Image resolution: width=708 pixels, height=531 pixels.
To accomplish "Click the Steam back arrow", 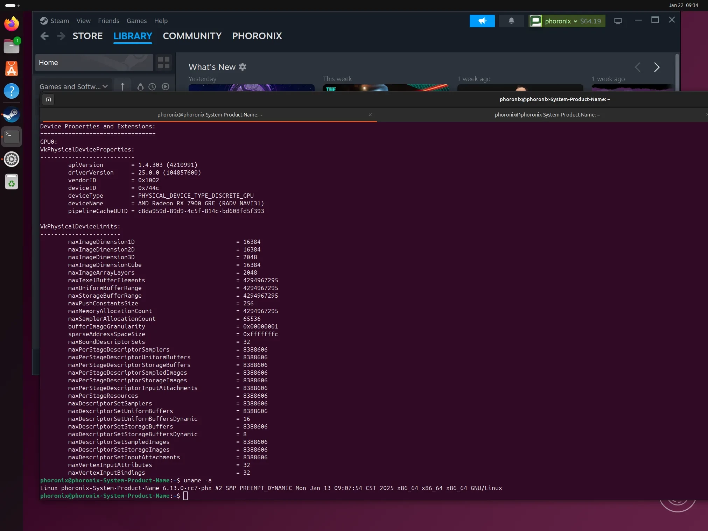I will pos(44,36).
